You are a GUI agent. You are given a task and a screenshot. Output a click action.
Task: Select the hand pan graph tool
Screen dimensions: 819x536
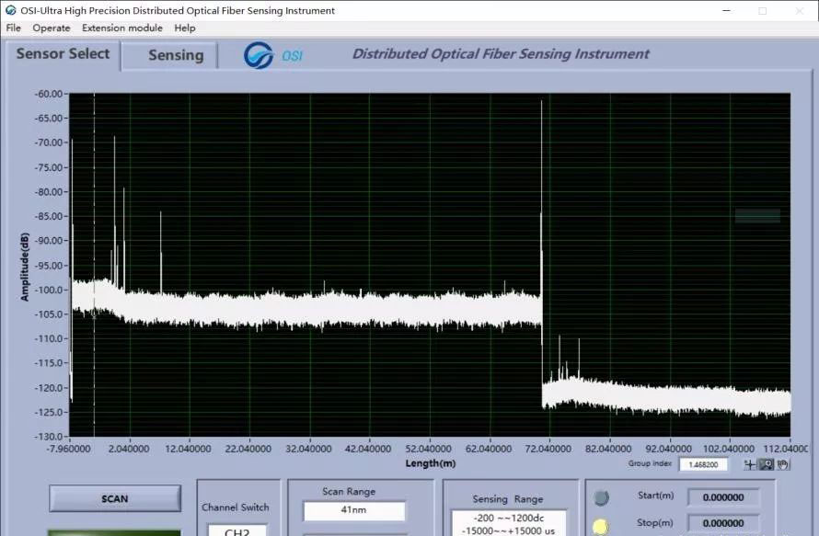pyautogui.click(x=782, y=464)
